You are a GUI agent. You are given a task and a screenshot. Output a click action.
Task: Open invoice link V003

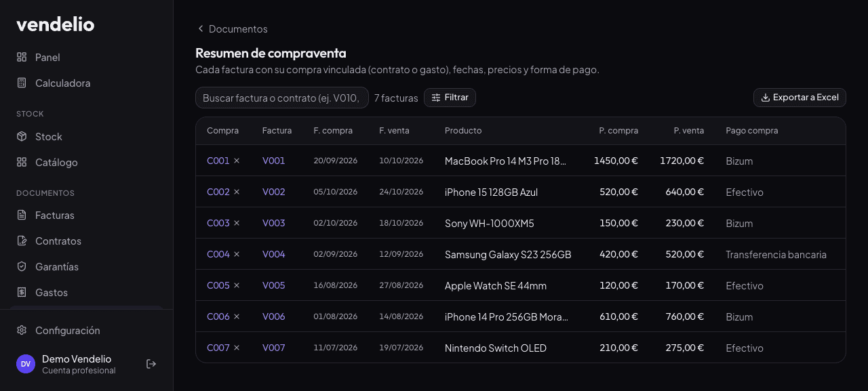[x=274, y=223]
